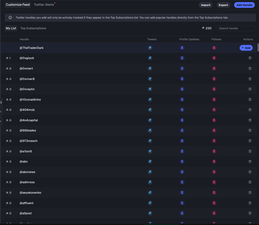Switch to the Top Subscriptions tab

(33, 28)
